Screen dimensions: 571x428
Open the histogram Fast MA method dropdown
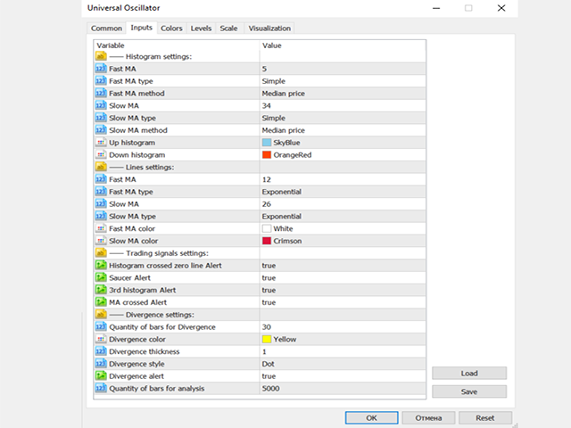pos(339,93)
